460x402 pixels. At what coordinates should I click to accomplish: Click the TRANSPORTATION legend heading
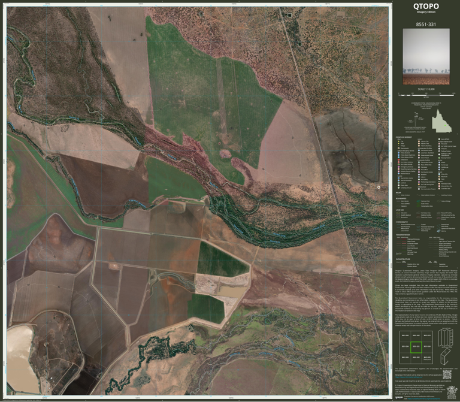[x=403, y=235]
